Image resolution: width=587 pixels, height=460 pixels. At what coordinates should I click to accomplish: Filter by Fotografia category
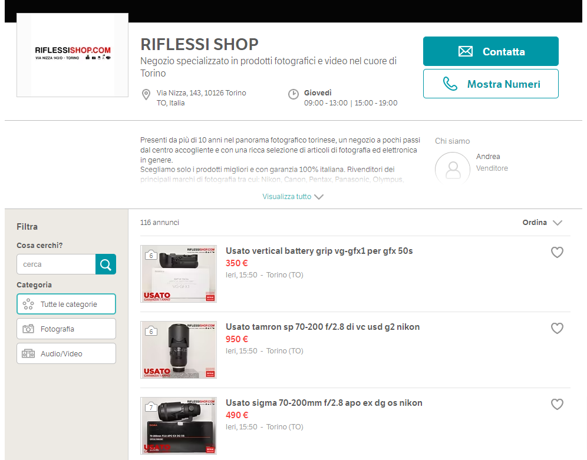[x=66, y=329]
